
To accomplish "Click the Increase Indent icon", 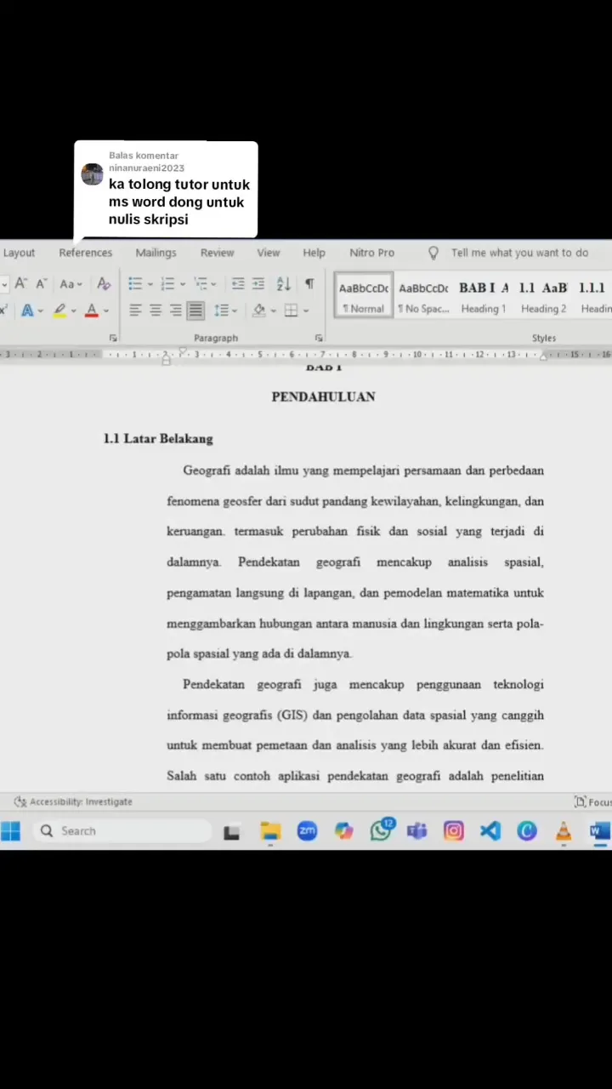I will (x=258, y=284).
